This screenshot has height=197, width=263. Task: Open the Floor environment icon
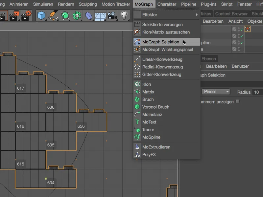pyautogui.click(x=100, y=15)
